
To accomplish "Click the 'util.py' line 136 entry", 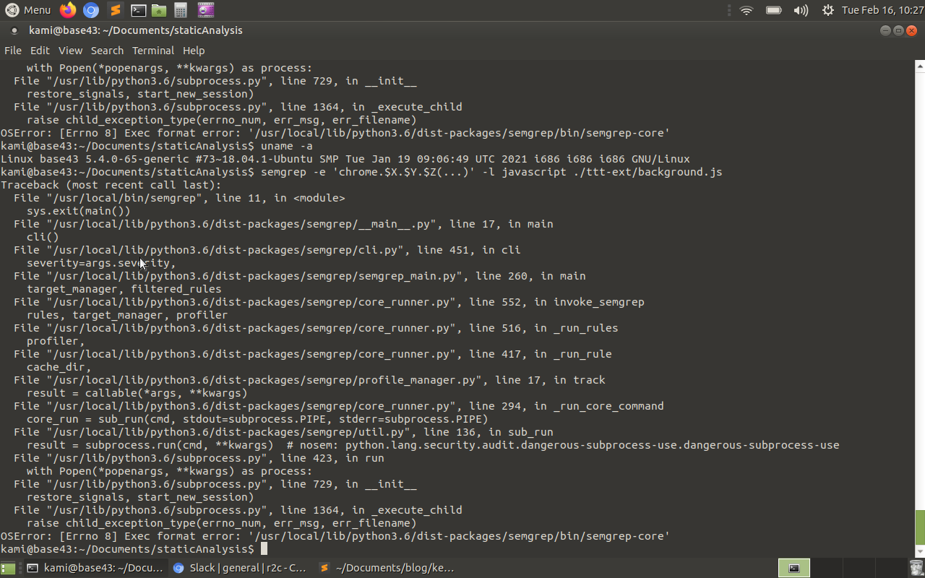I will pos(283,432).
